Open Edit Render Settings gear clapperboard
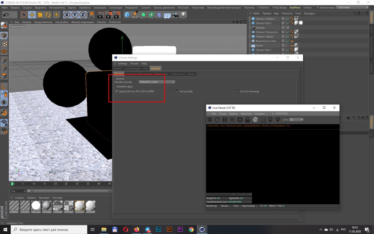 click(117, 14)
